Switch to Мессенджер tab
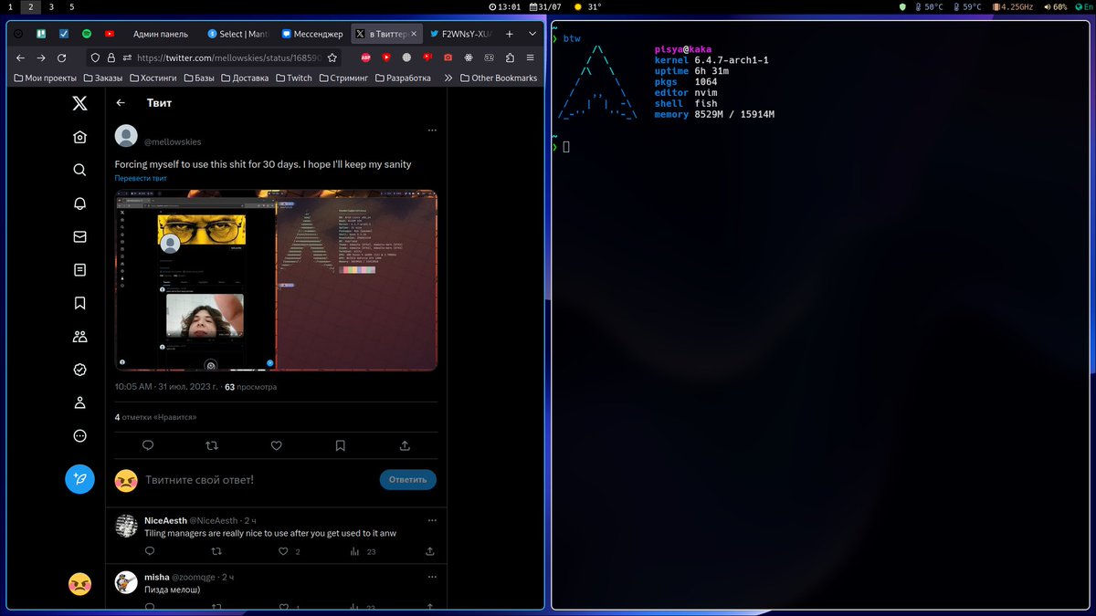The width and height of the screenshot is (1096, 616). tap(311, 34)
